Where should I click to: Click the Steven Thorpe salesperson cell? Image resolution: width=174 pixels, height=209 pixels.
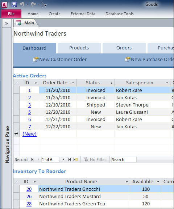tap(142, 105)
